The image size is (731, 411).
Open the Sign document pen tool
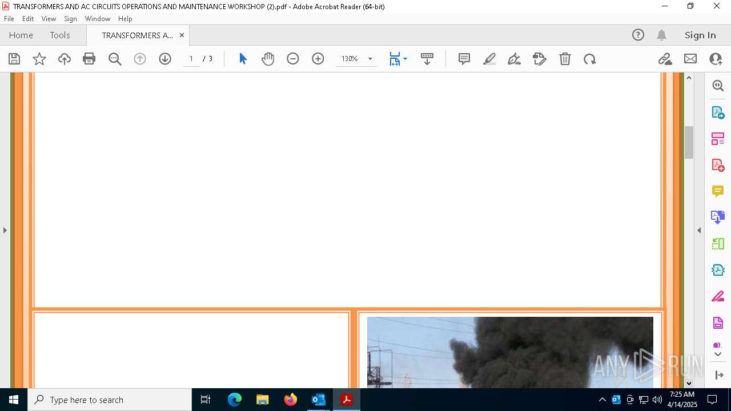(515, 59)
